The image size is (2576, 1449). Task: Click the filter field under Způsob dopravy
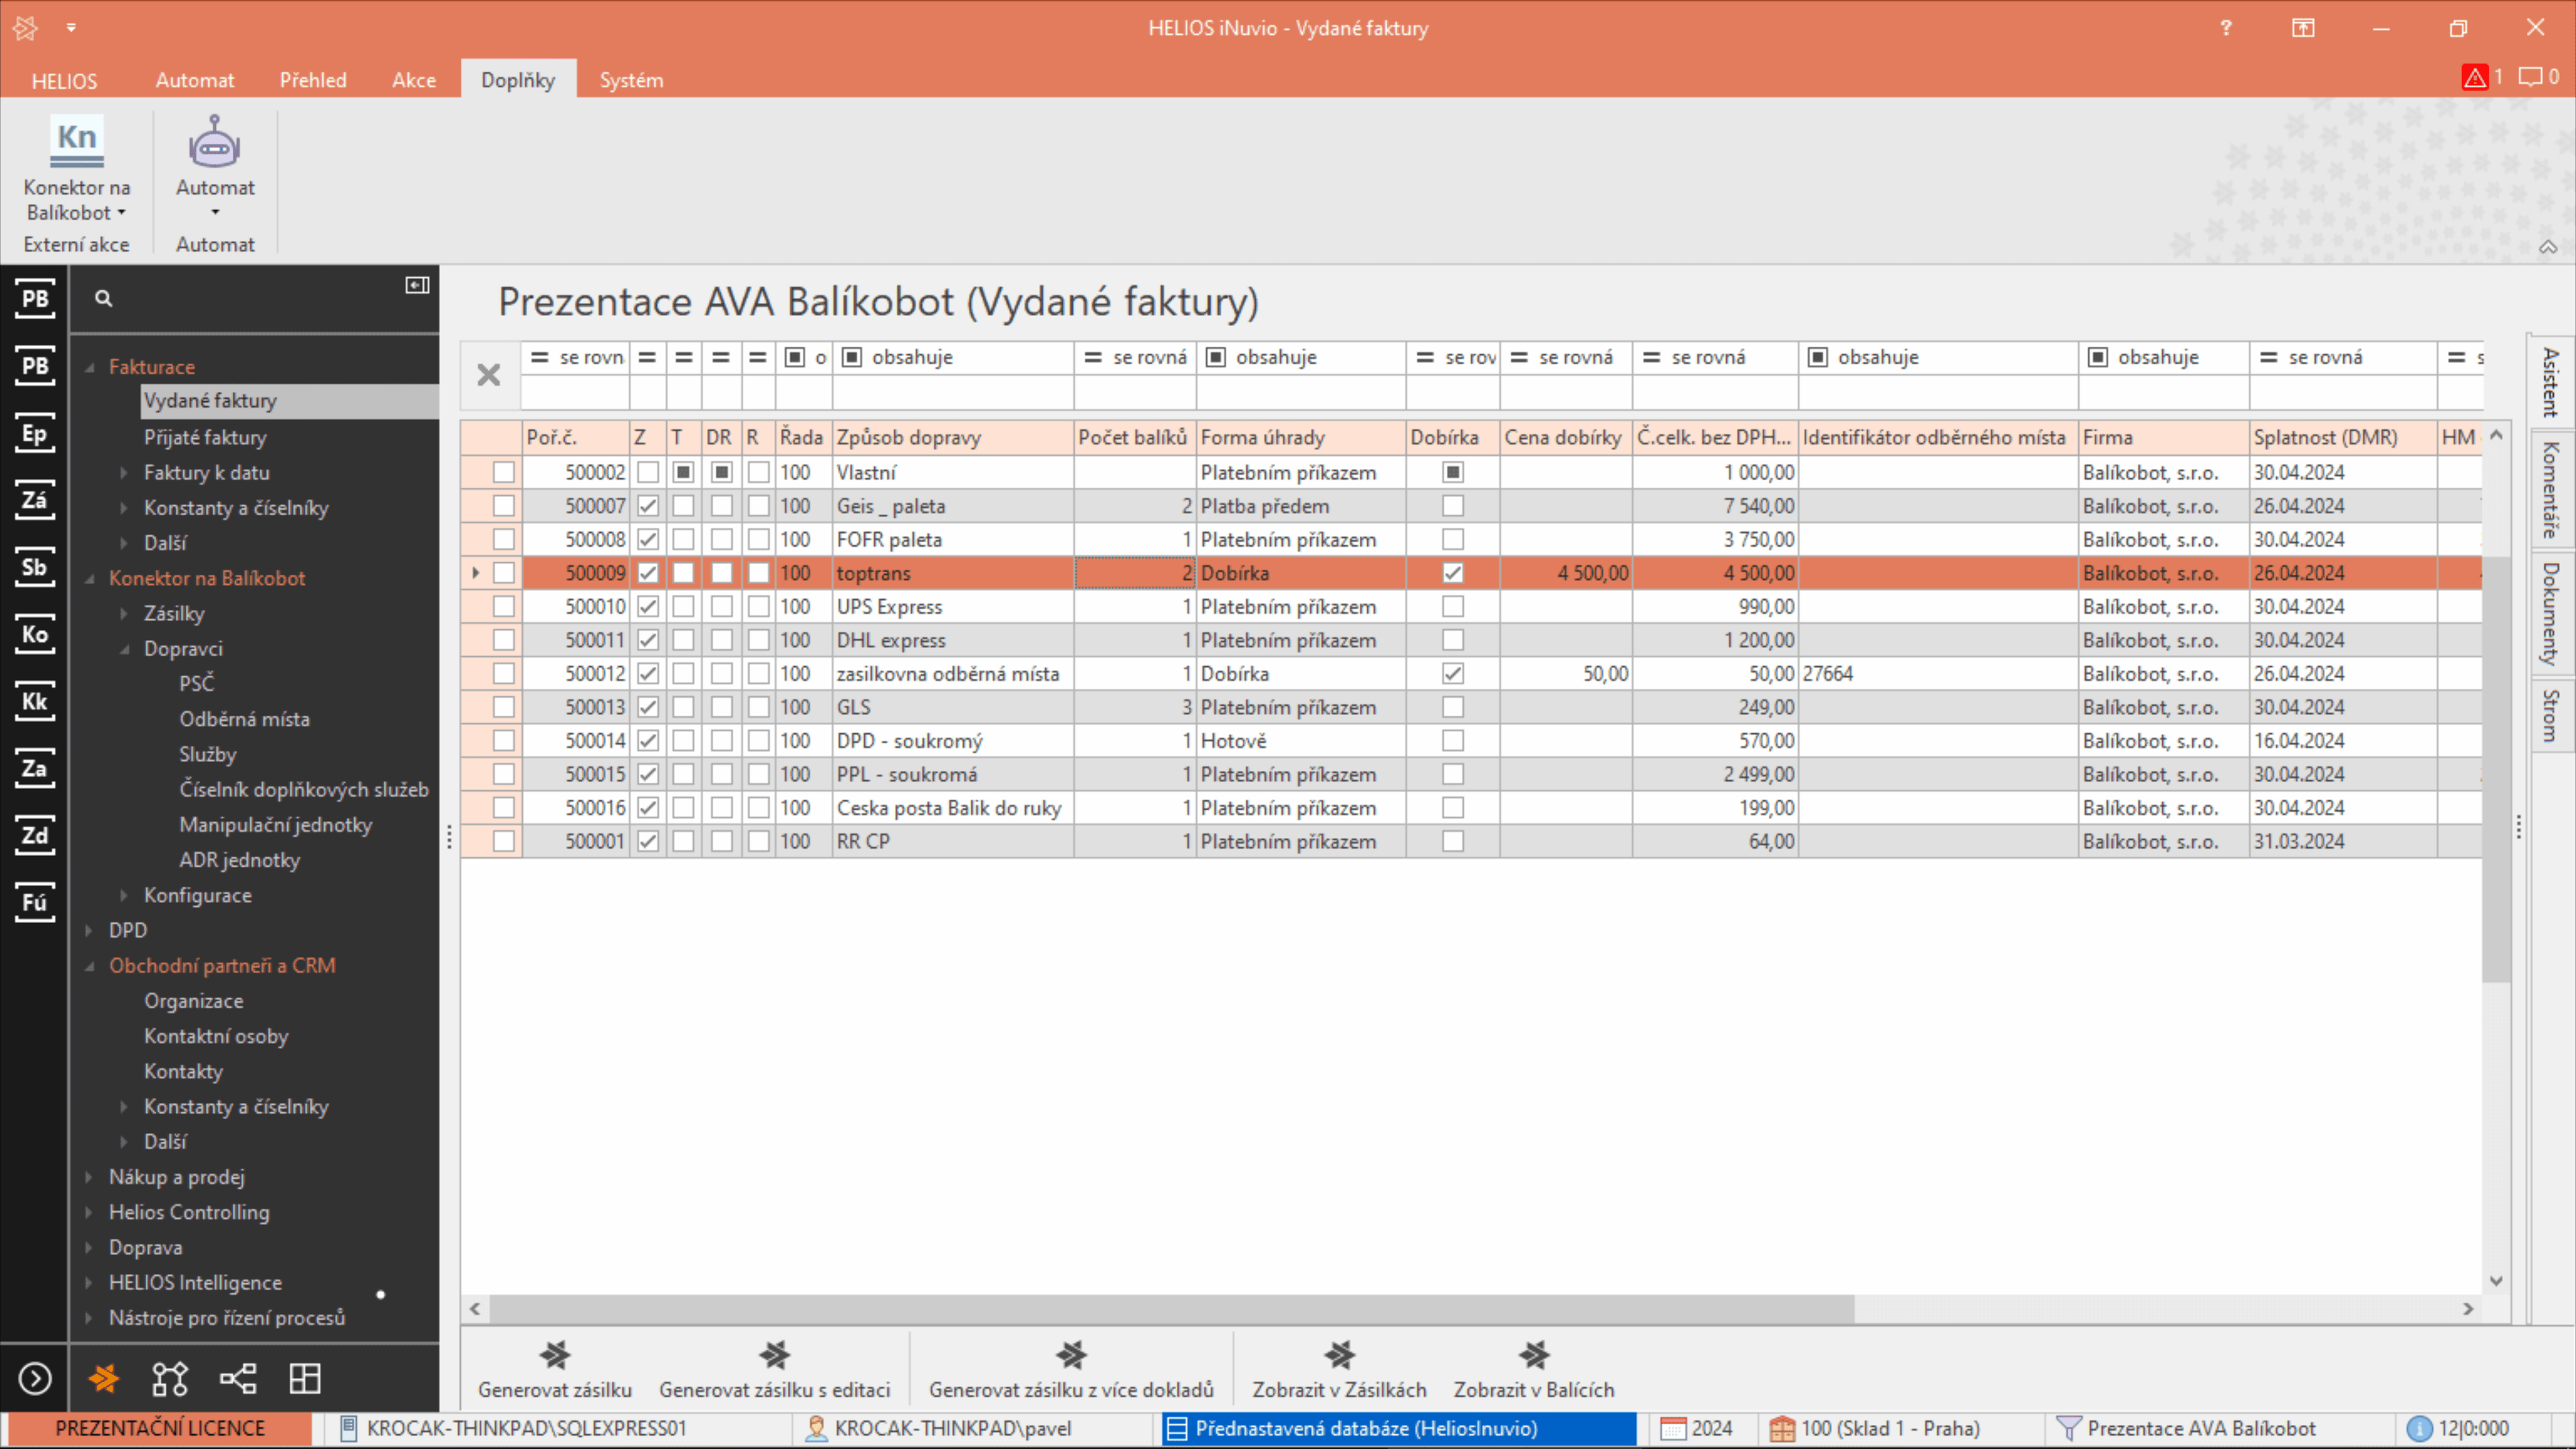953,392
